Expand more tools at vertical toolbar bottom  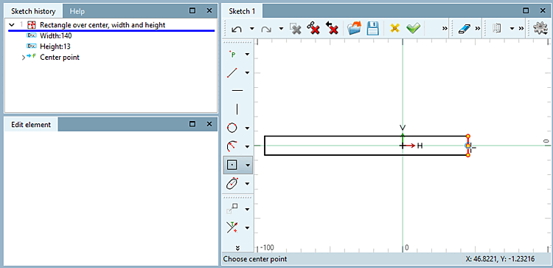pos(237,247)
